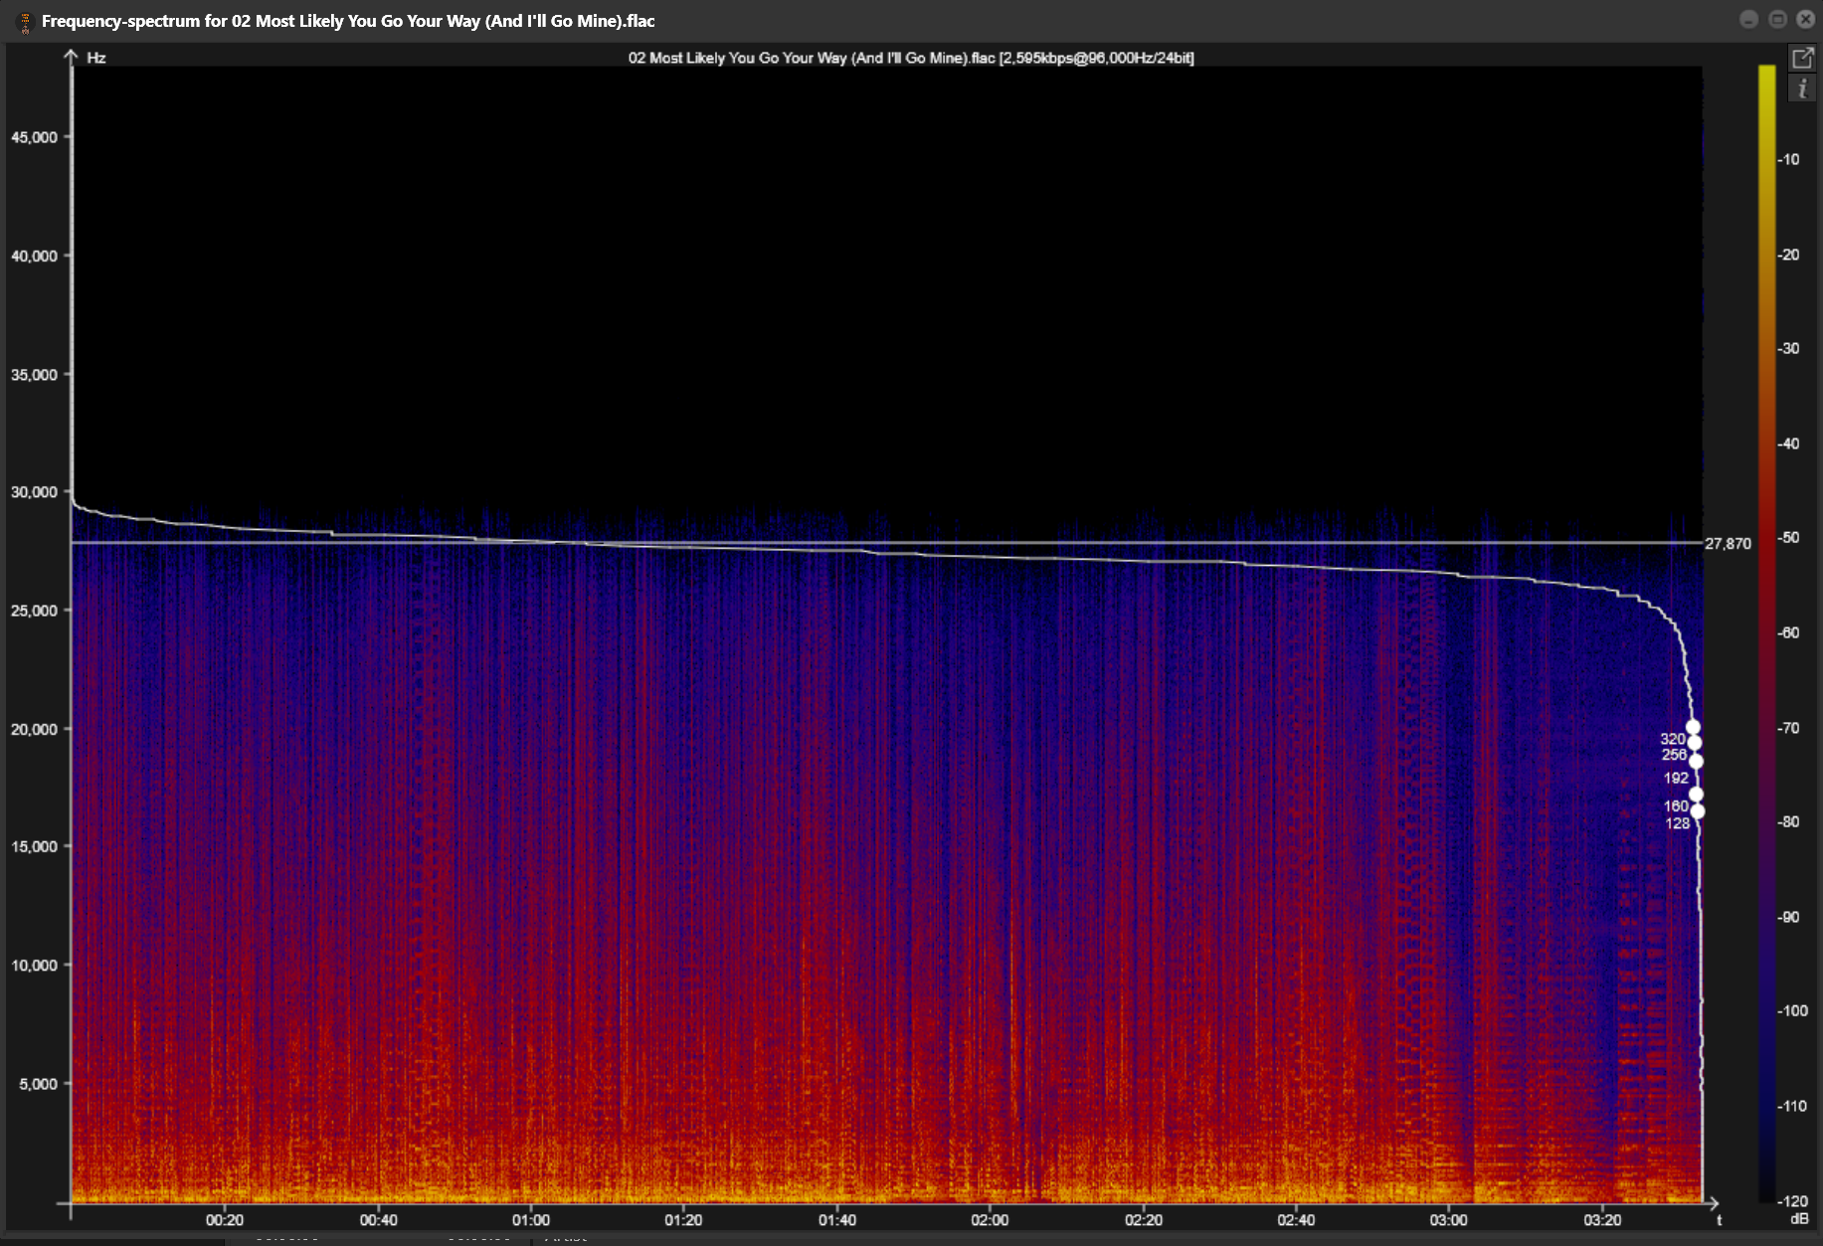Viewport: 1823px width, 1246px height.
Task: Close the Frequency-spectrum window
Action: (1806, 20)
